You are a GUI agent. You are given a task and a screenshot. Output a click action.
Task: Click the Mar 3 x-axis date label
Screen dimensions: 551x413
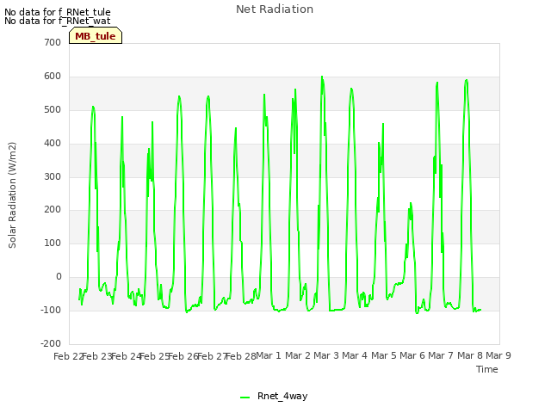(326, 355)
